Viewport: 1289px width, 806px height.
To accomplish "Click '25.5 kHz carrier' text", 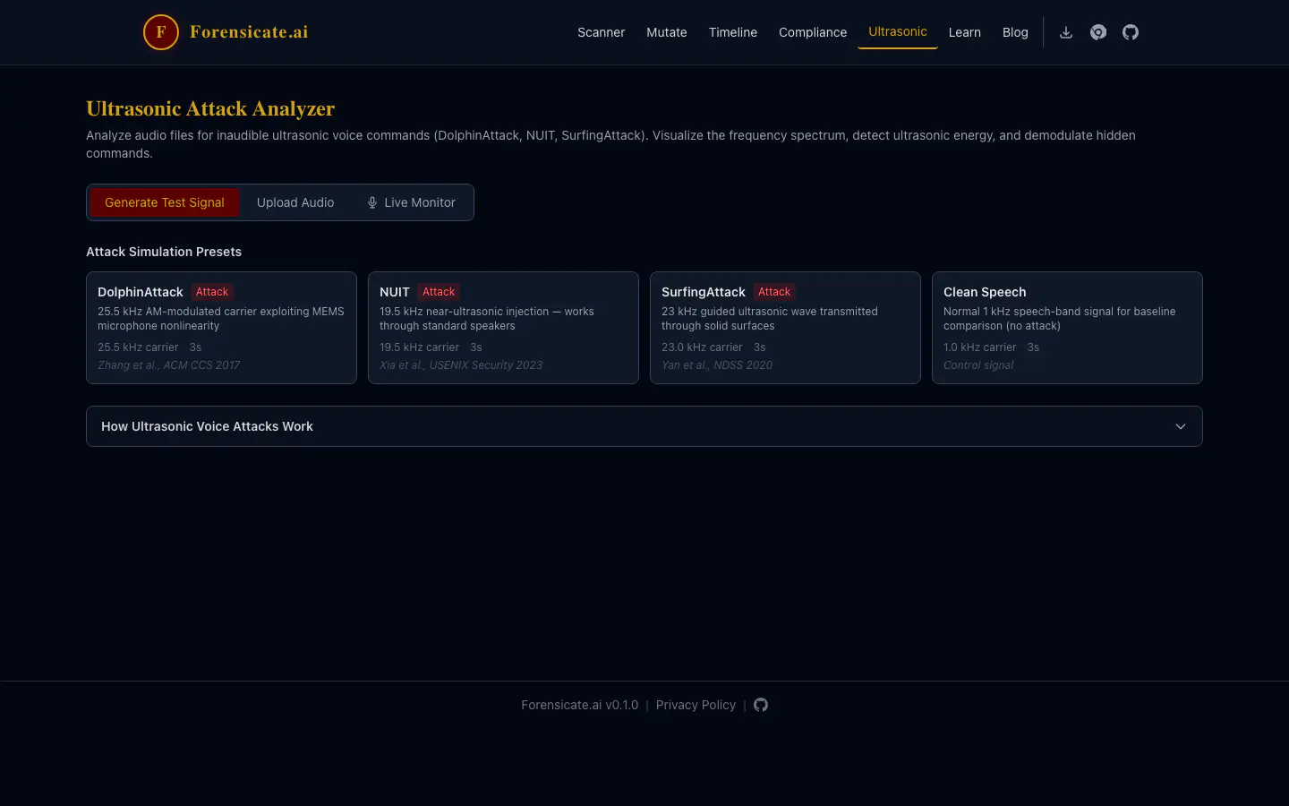I will click(138, 347).
